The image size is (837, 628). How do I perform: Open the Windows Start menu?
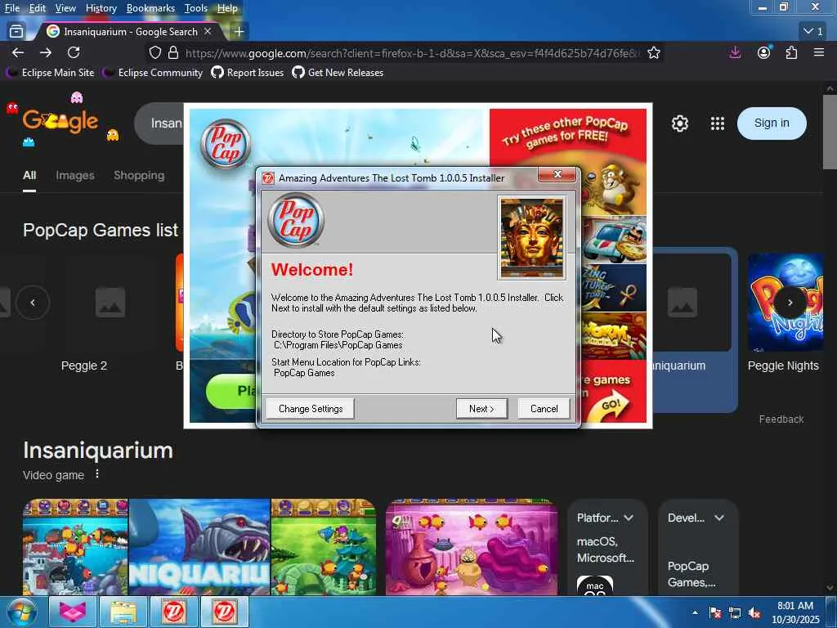click(x=21, y=612)
